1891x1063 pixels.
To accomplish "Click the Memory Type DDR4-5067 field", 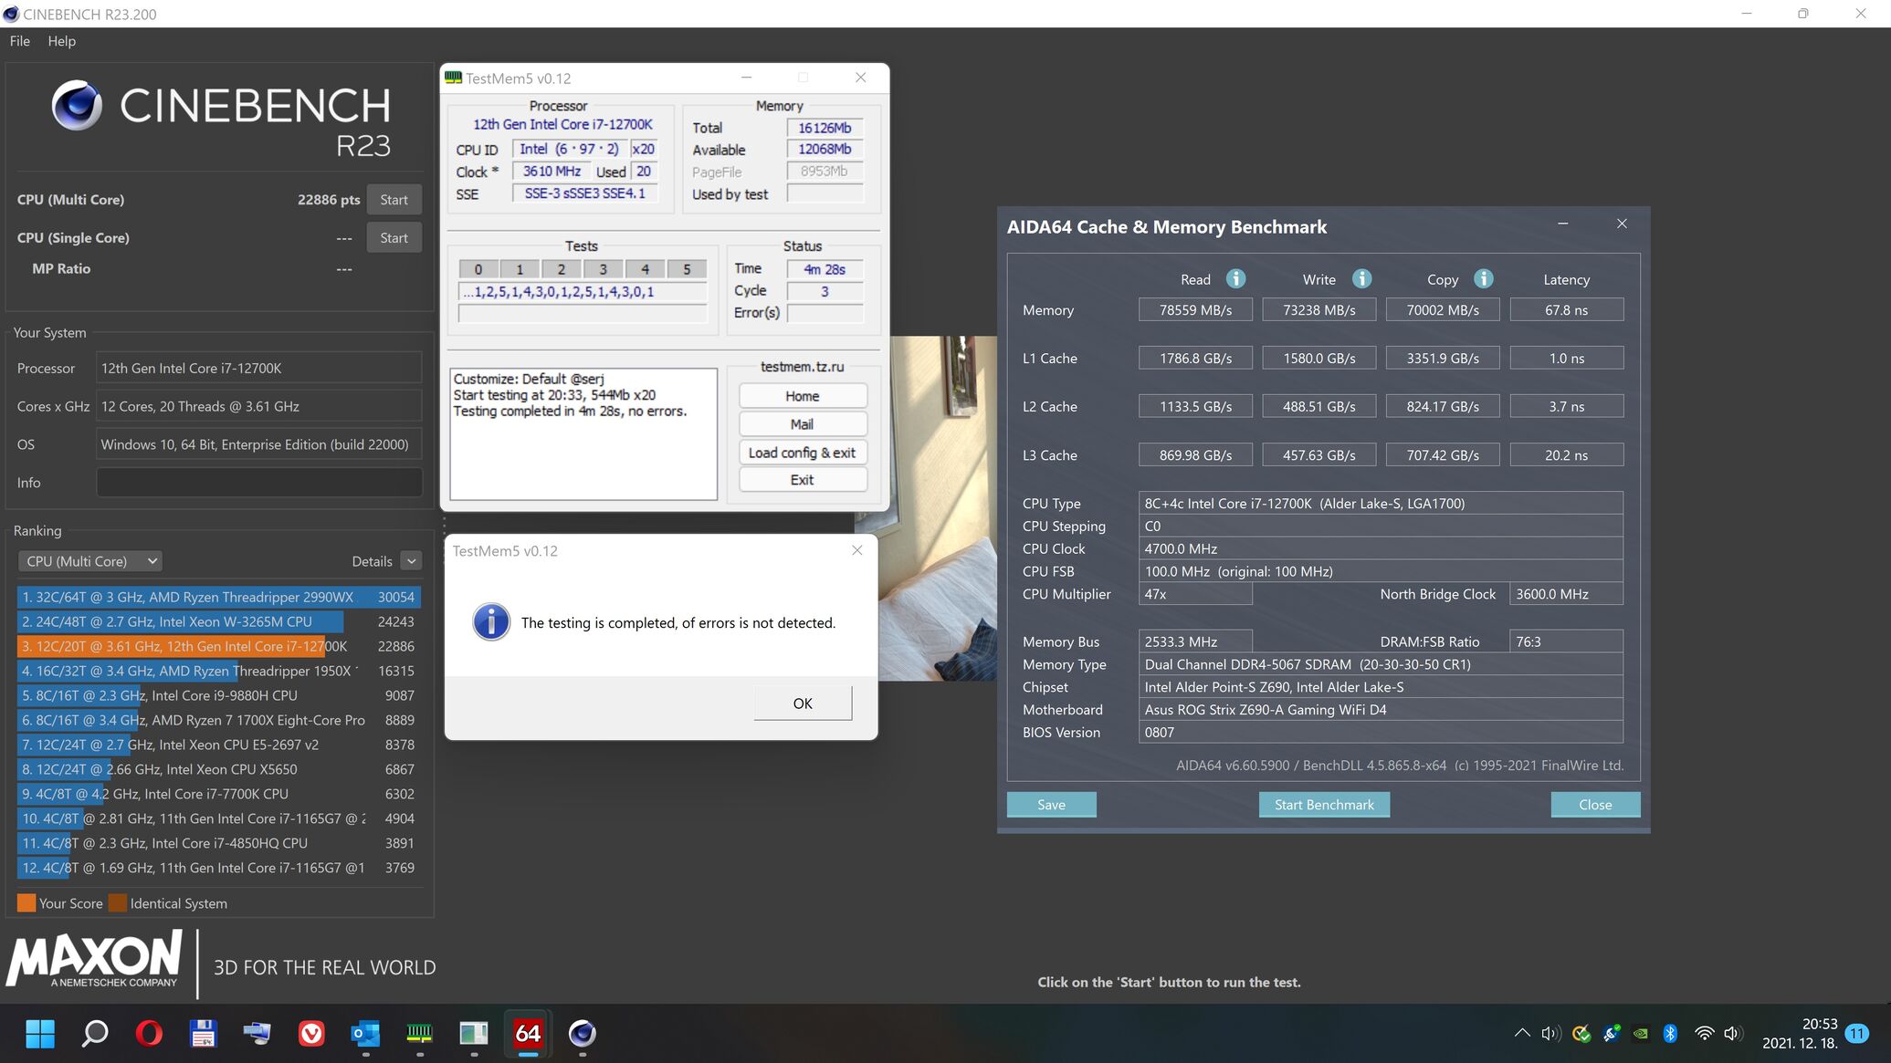I will [1381, 665].
